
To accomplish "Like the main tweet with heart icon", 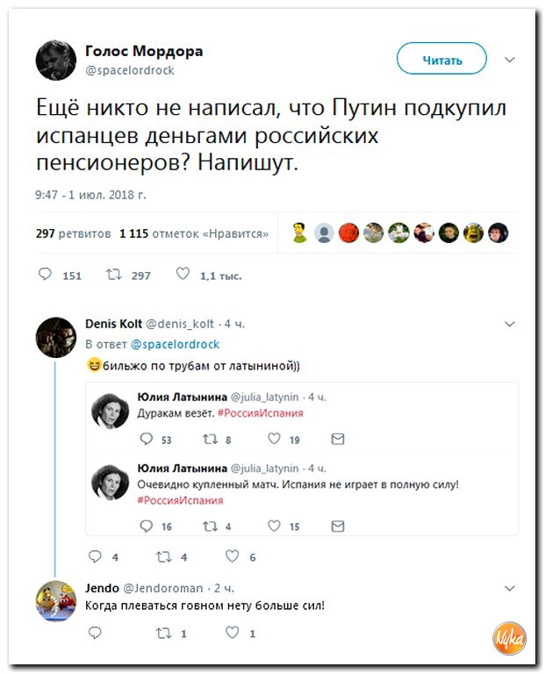I will coord(183,275).
